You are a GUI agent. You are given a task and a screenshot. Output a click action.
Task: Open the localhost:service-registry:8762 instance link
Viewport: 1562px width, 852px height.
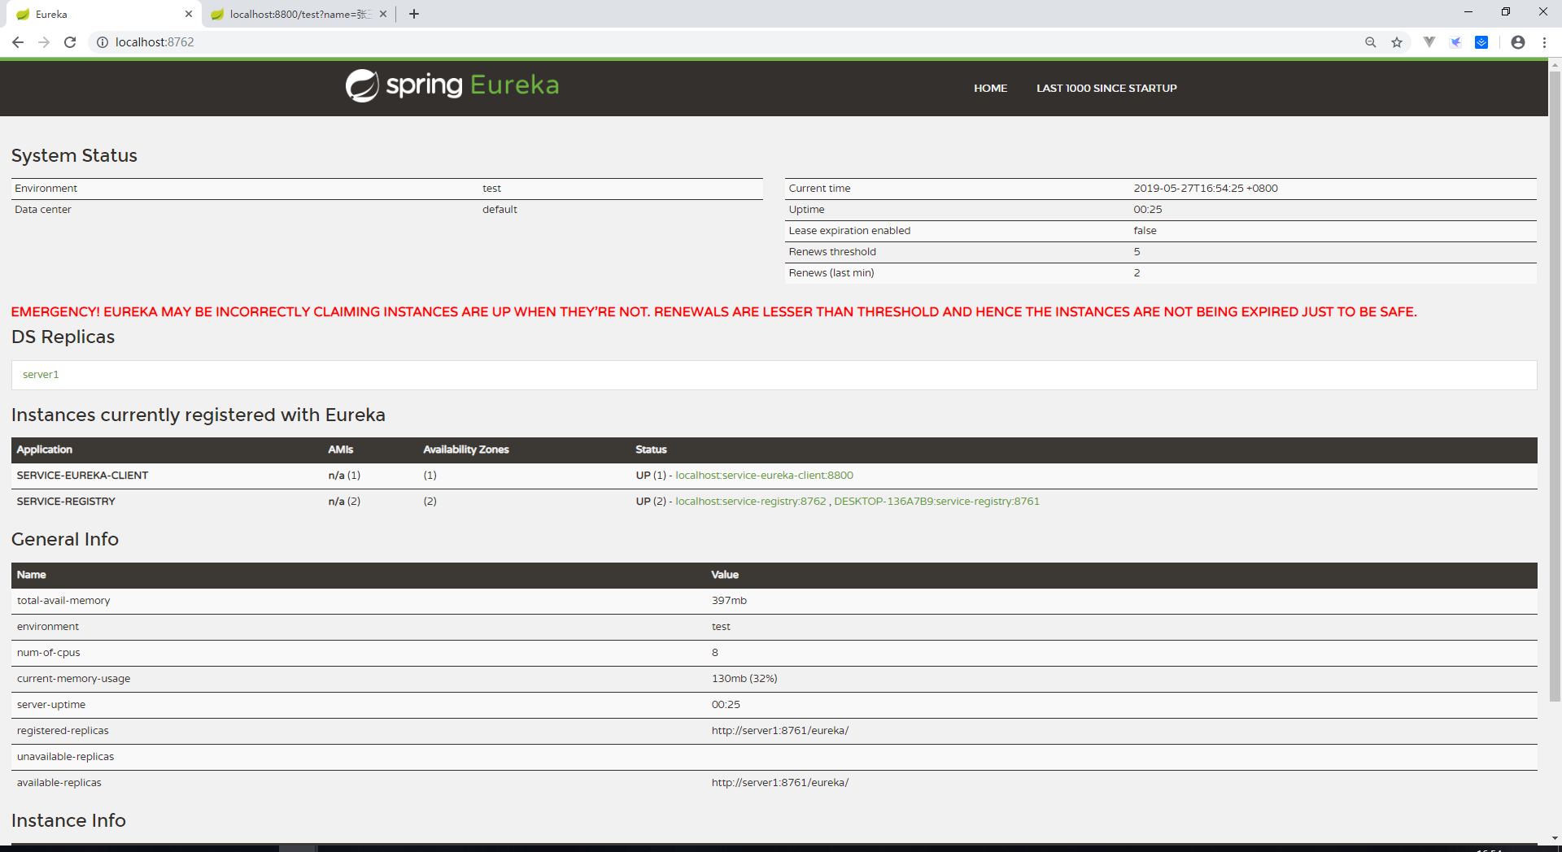pos(751,502)
